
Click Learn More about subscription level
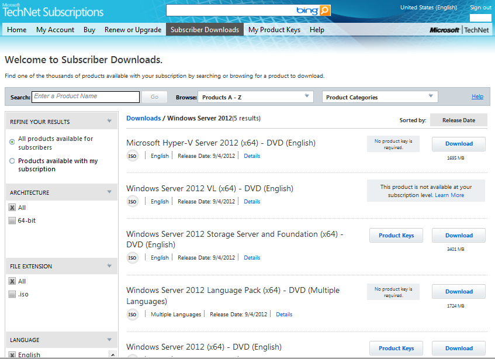[x=449, y=195]
